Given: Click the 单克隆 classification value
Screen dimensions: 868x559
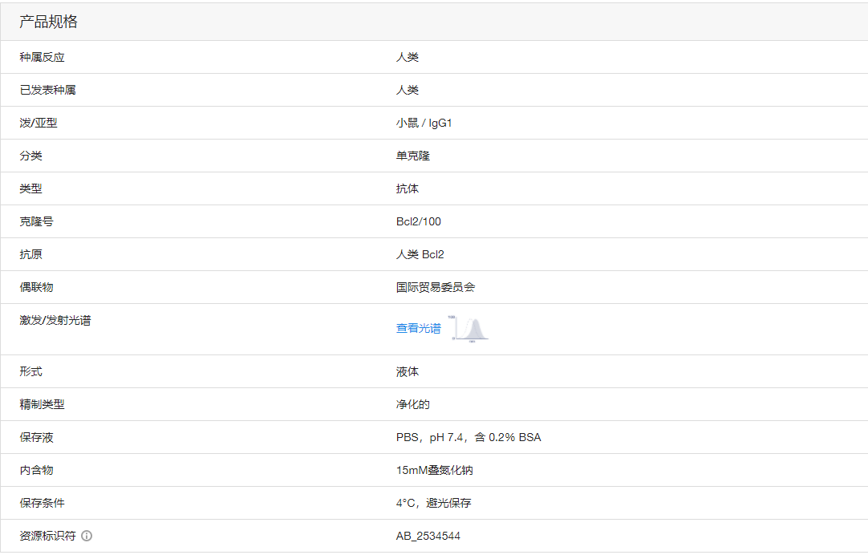Looking at the screenshot, I should 411,156.
